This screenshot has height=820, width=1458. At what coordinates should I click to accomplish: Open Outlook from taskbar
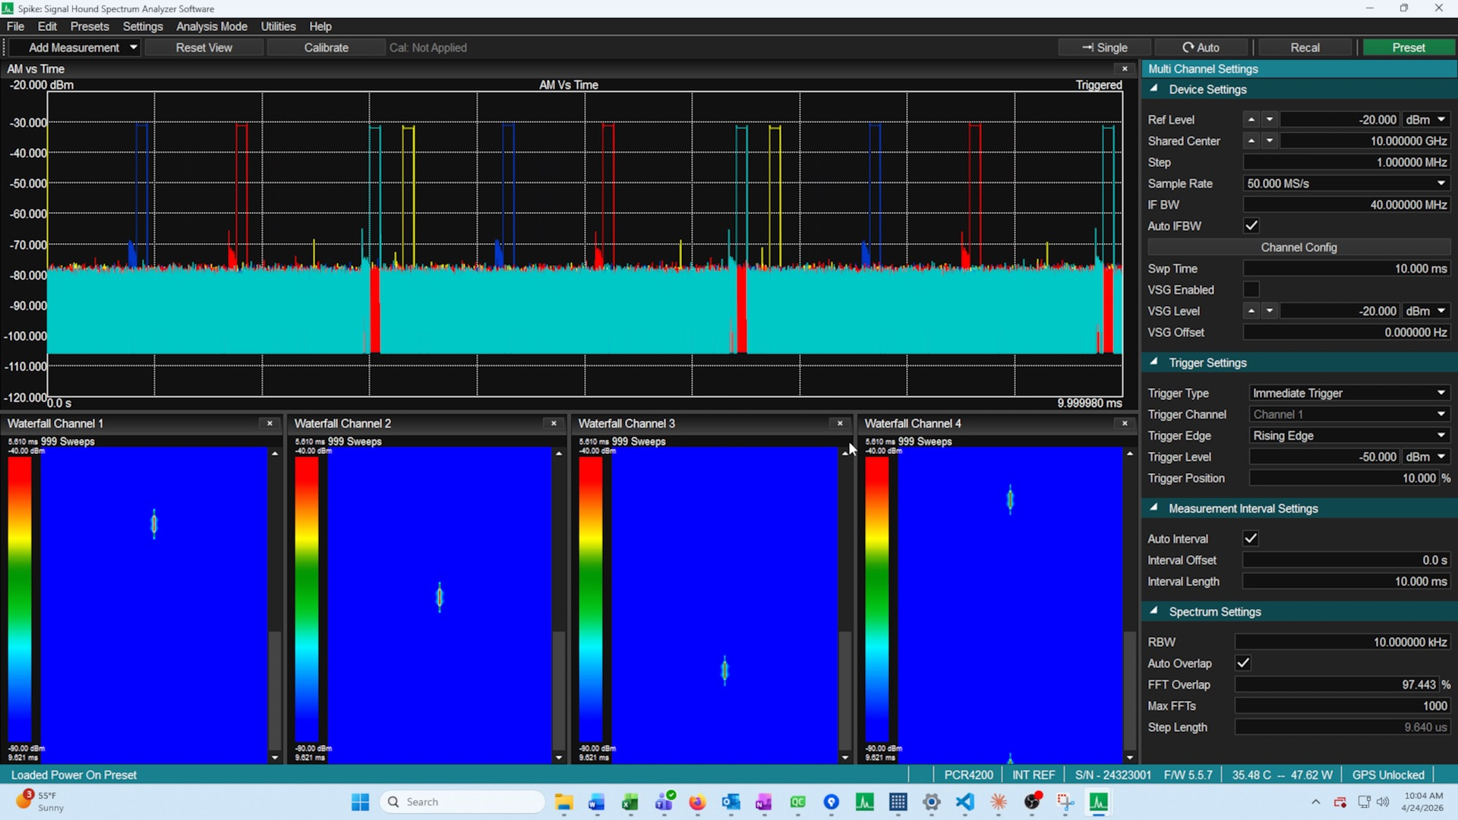(x=731, y=802)
